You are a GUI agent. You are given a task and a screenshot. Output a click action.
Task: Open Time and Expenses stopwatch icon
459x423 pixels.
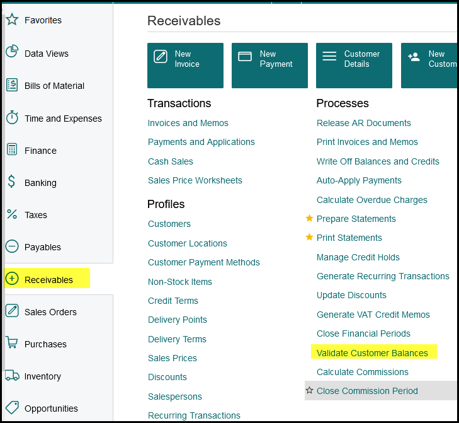pyautogui.click(x=12, y=118)
